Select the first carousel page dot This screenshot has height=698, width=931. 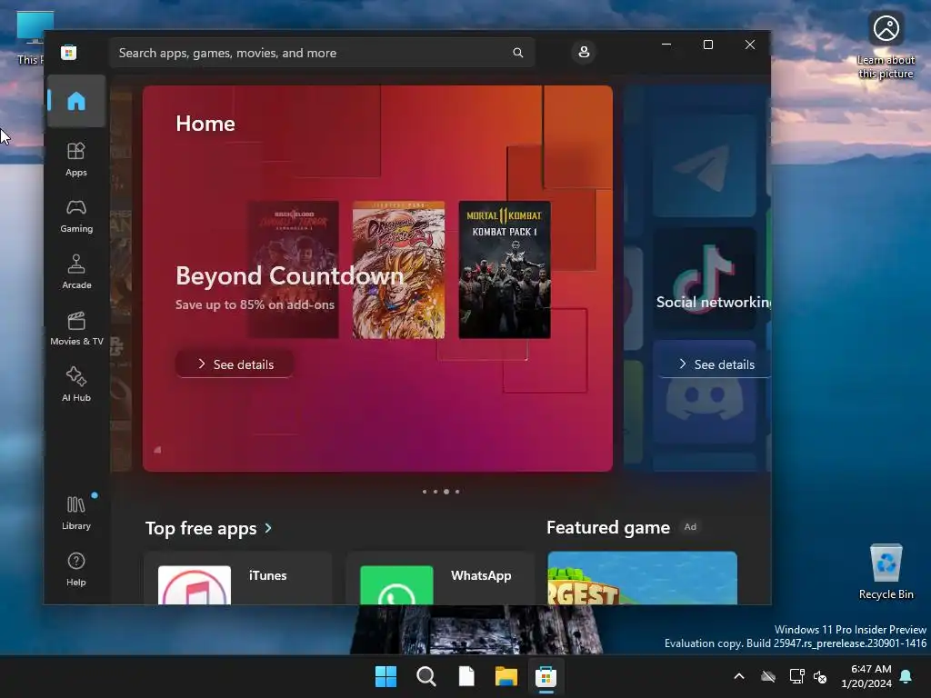coord(424,492)
